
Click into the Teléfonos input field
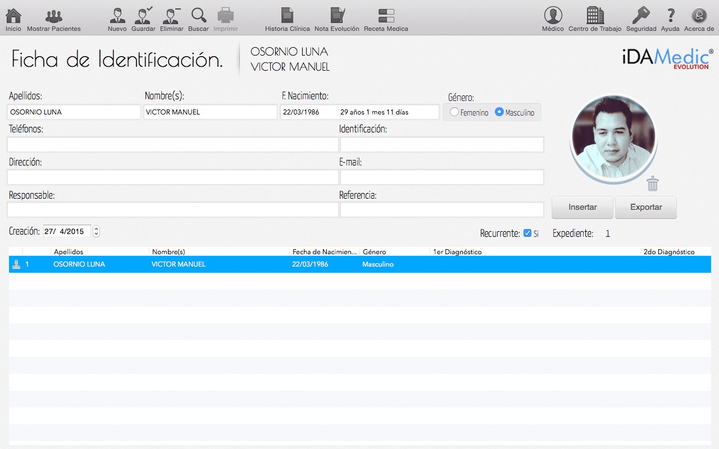(172, 145)
